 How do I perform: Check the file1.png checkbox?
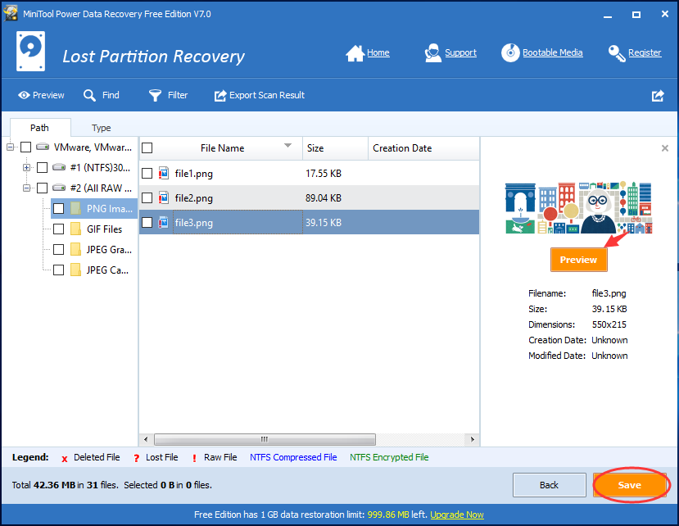pos(147,174)
